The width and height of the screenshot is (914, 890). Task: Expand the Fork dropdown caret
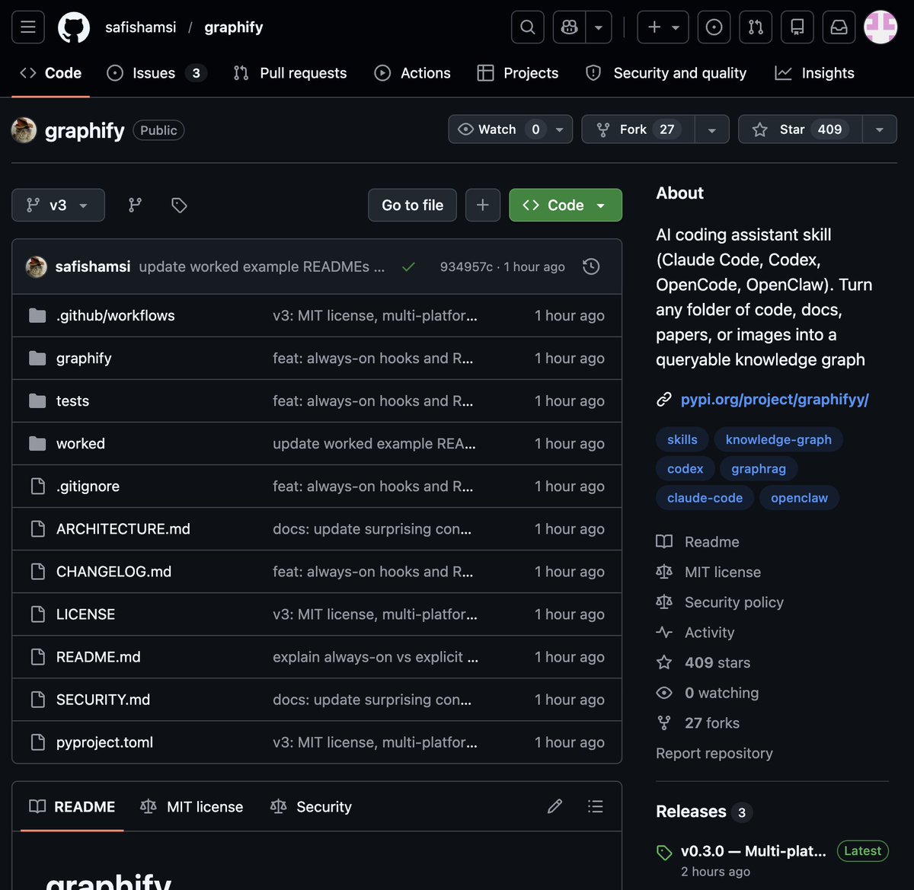click(711, 129)
